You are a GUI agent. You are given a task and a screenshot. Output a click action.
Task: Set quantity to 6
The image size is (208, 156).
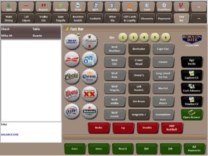[x=166, y=37]
